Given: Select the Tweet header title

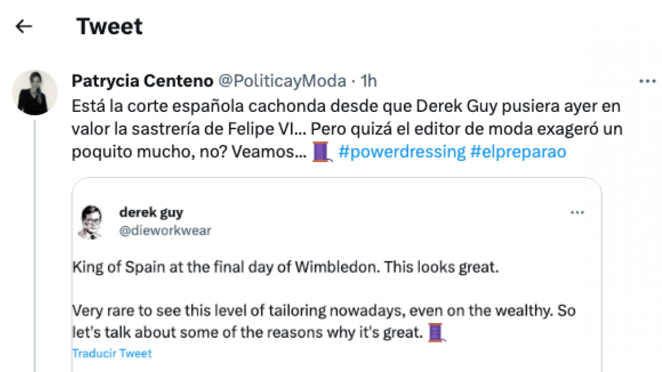Looking at the screenshot, I should click(110, 25).
